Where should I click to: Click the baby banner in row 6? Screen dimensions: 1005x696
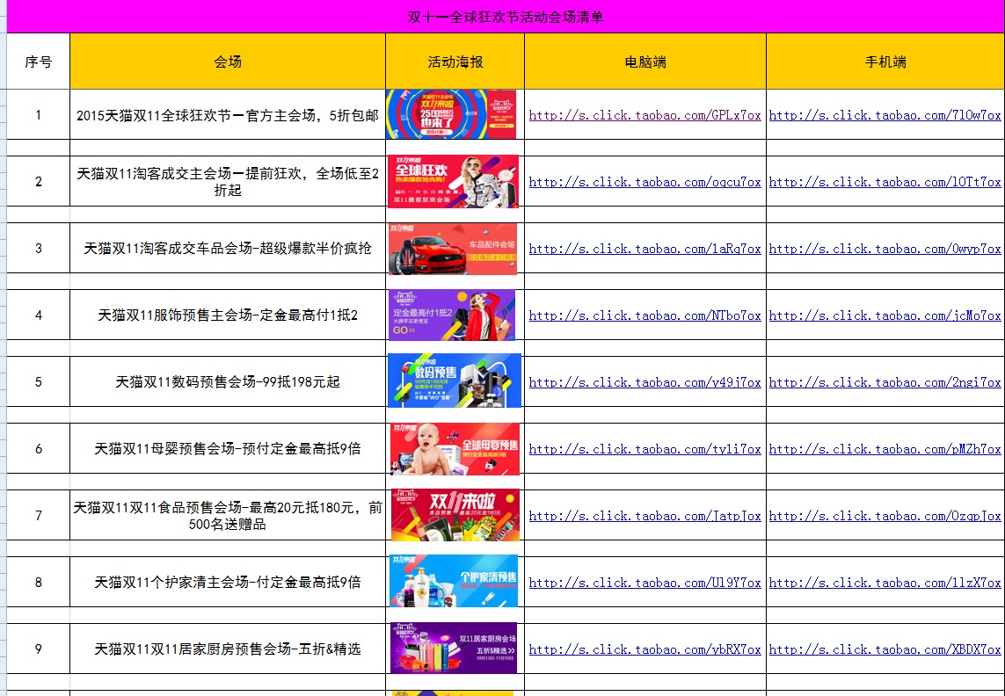coord(454,449)
